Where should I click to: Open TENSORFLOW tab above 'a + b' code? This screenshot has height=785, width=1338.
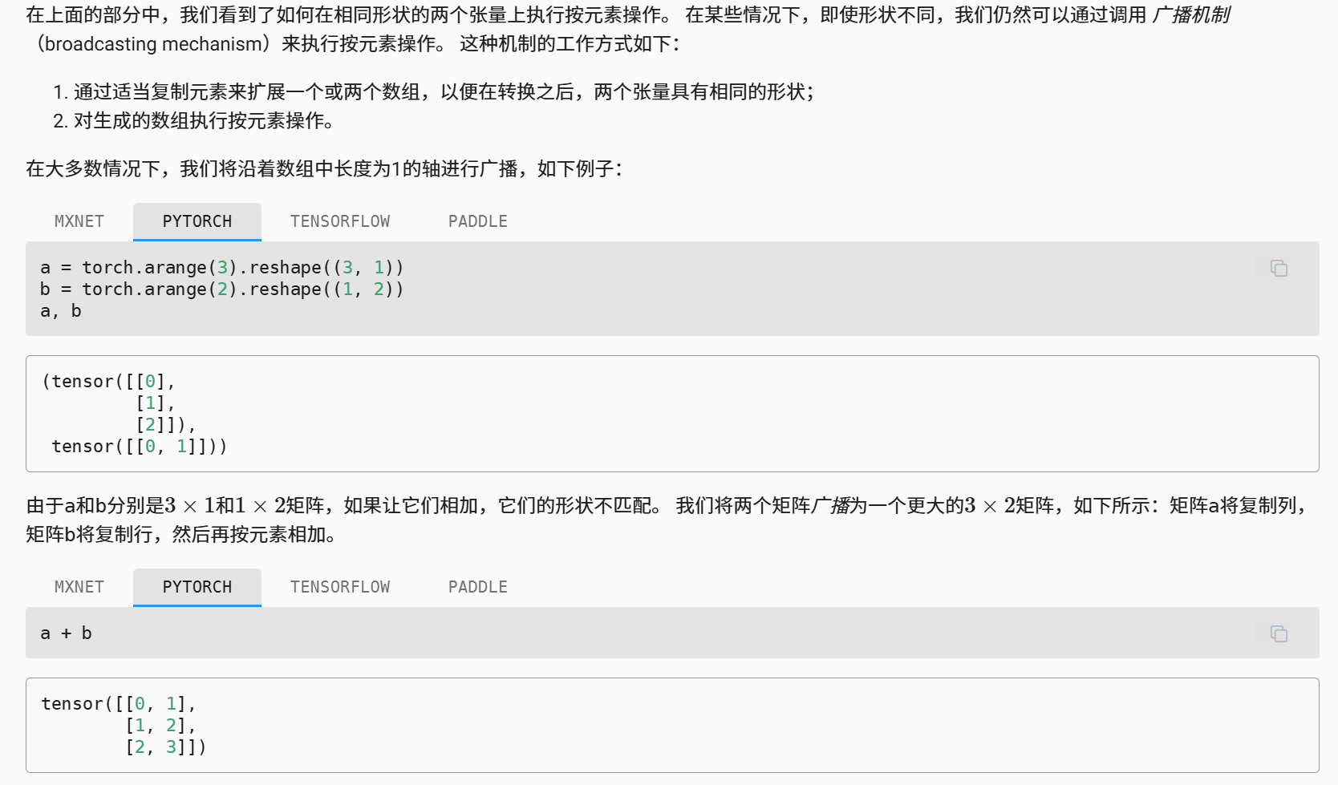click(340, 587)
